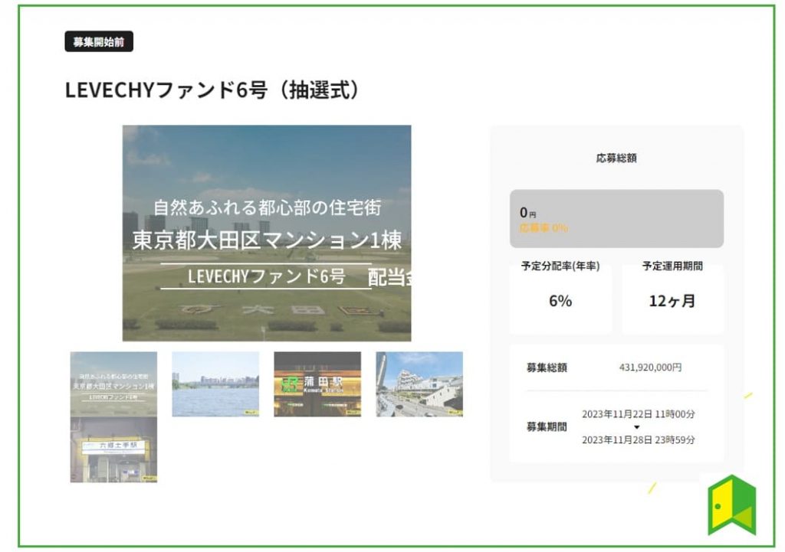Image resolution: width=785 pixels, height=552 pixels.
Task: Click the 募集開始前 status badge
Action: point(99,41)
